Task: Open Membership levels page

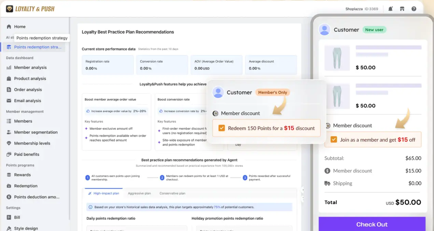Action: [x=32, y=143]
